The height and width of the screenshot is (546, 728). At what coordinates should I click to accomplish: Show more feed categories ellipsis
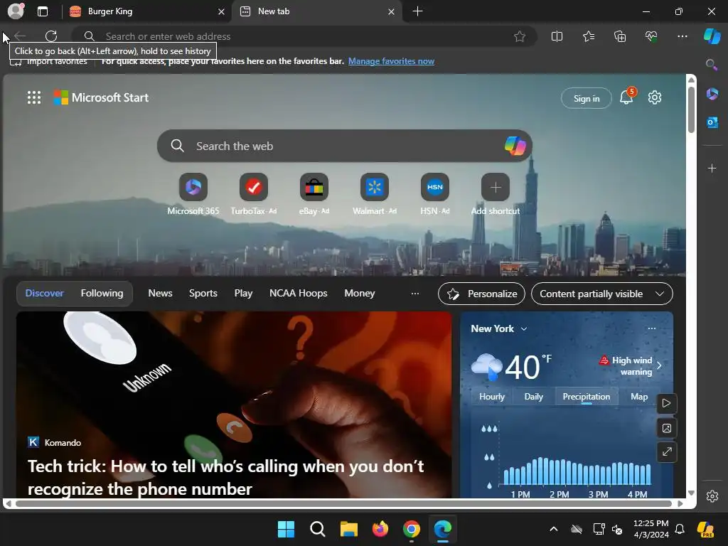click(x=415, y=294)
